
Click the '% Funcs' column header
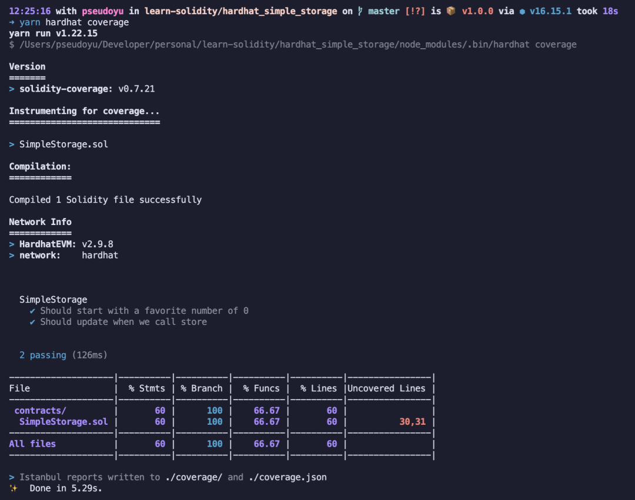pos(261,388)
